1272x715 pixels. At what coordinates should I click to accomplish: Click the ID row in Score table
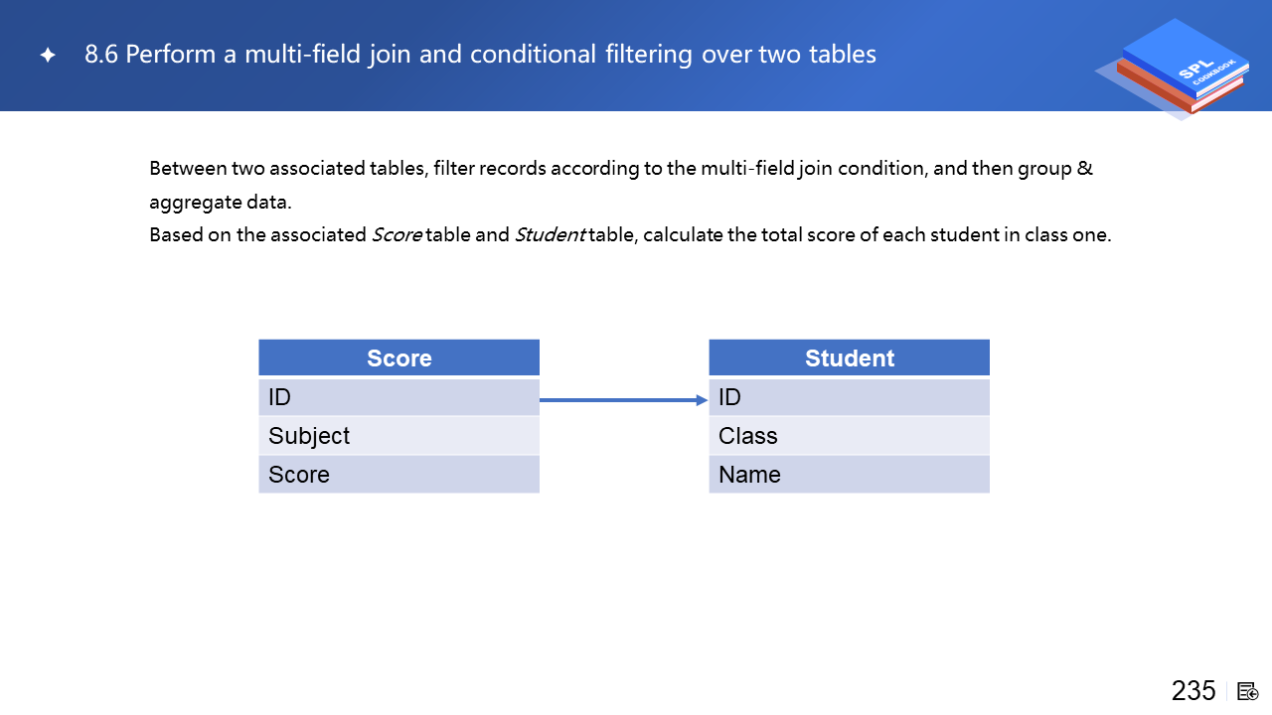click(398, 397)
